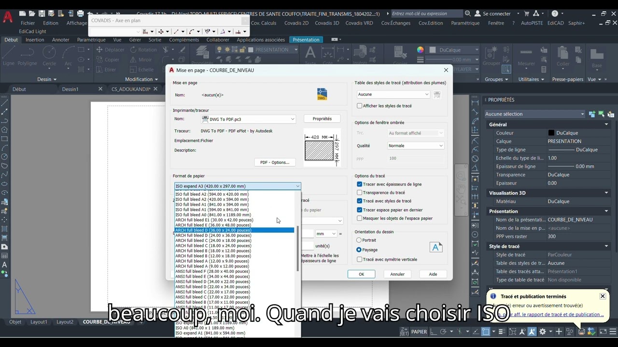The width and height of the screenshot is (618, 347).
Task: Click the Propriétés button in dialog
Action: tap(322, 119)
